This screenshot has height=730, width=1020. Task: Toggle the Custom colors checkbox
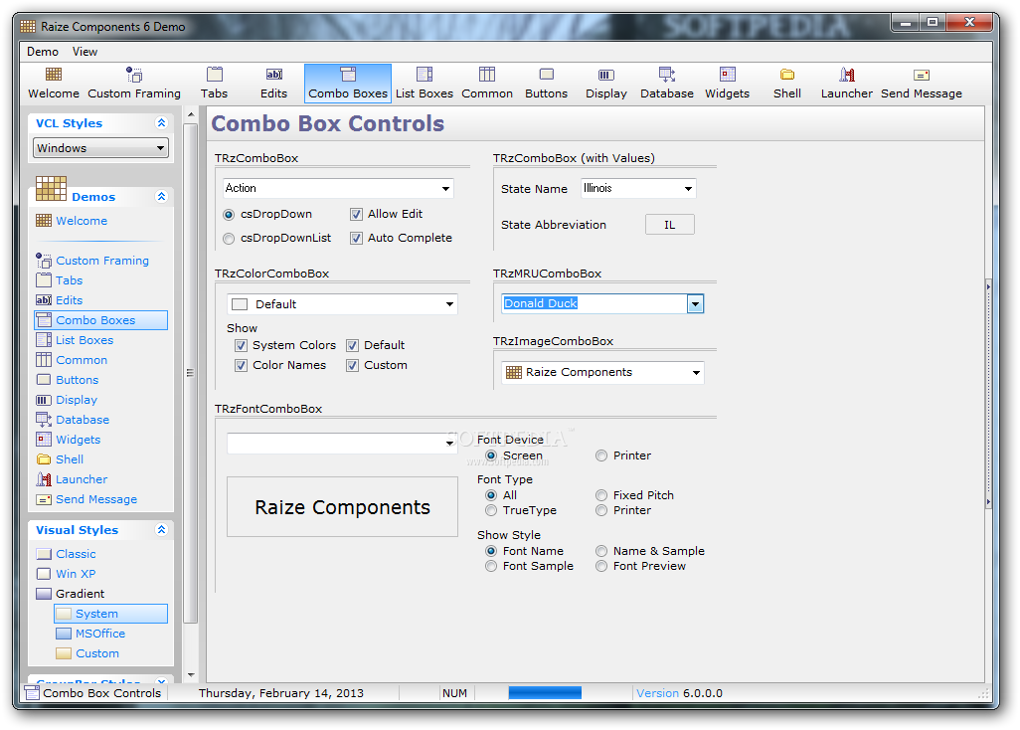point(352,366)
